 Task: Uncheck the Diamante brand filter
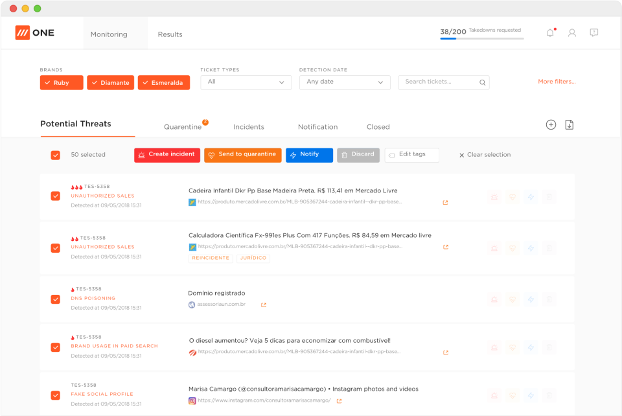[110, 82]
